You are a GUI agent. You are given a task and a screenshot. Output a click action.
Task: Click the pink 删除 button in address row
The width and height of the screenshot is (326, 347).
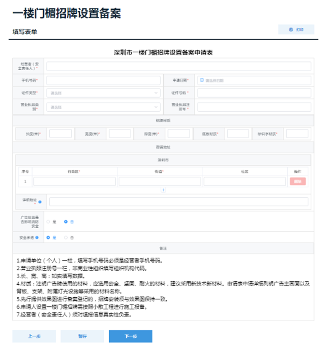(297, 181)
